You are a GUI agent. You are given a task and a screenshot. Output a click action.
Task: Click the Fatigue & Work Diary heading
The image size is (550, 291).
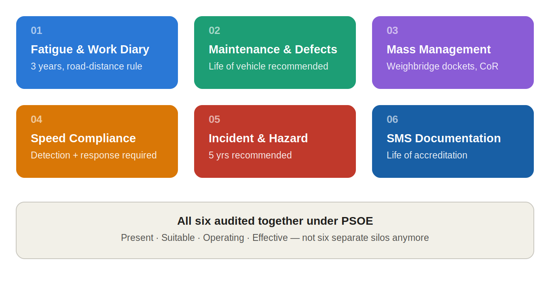pyautogui.click(x=90, y=49)
